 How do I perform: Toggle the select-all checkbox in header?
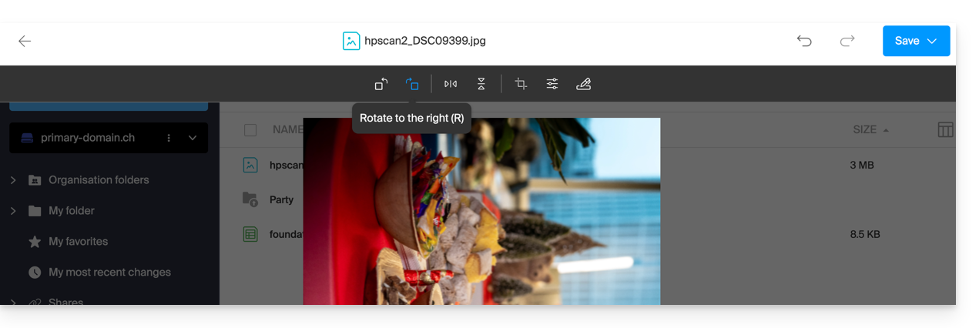(x=250, y=130)
